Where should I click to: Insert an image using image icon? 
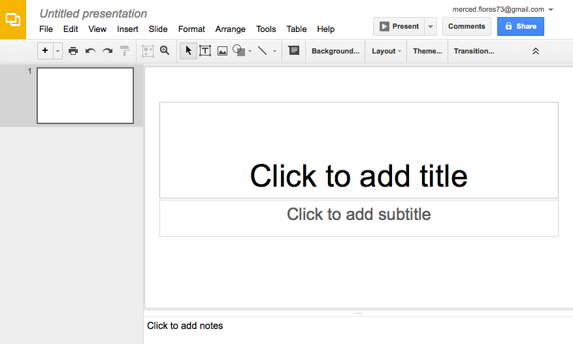pyautogui.click(x=222, y=51)
